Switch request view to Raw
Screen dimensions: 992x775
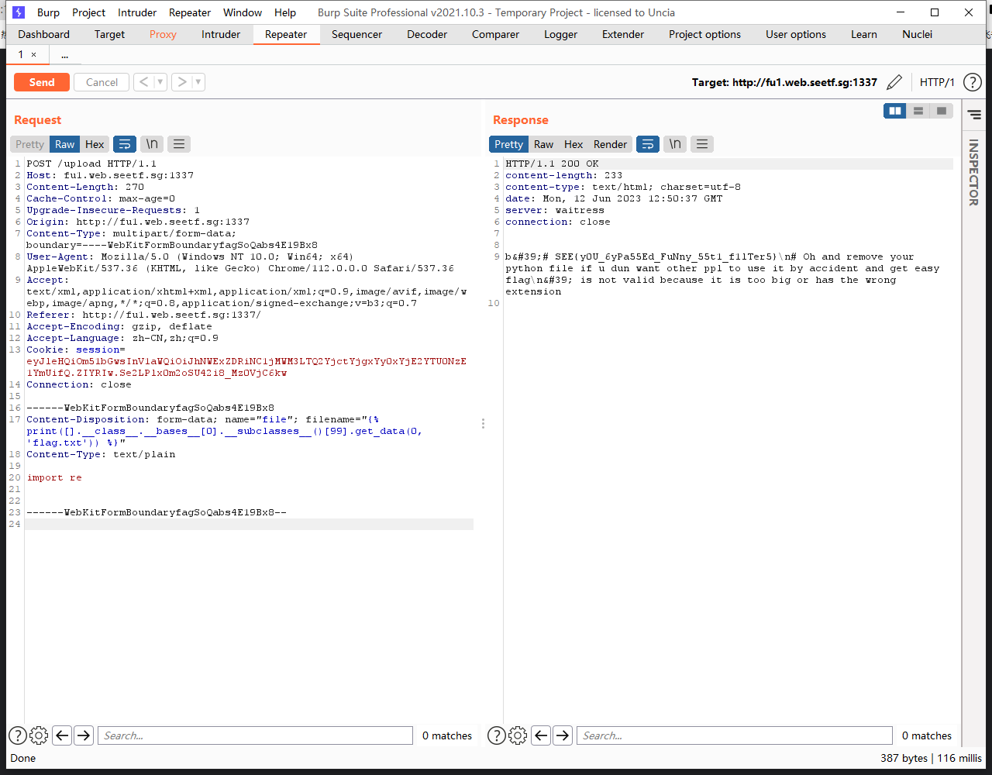coord(65,144)
